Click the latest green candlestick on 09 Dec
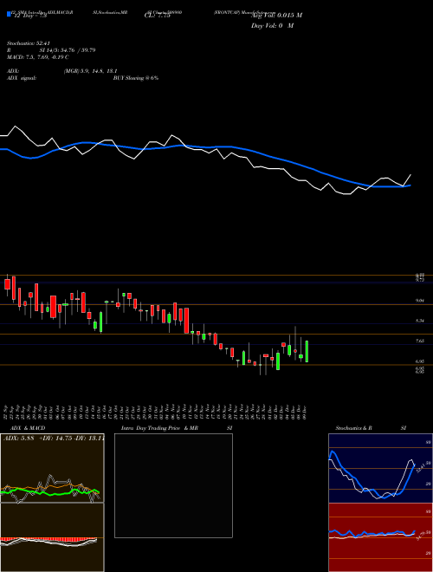 pyautogui.click(x=307, y=351)
